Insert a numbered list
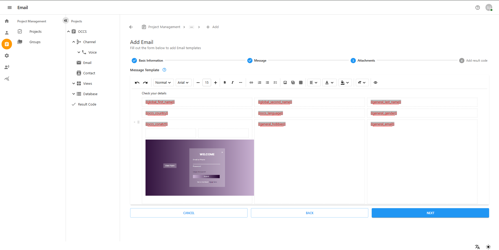499x250 pixels. tap(260, 83)
